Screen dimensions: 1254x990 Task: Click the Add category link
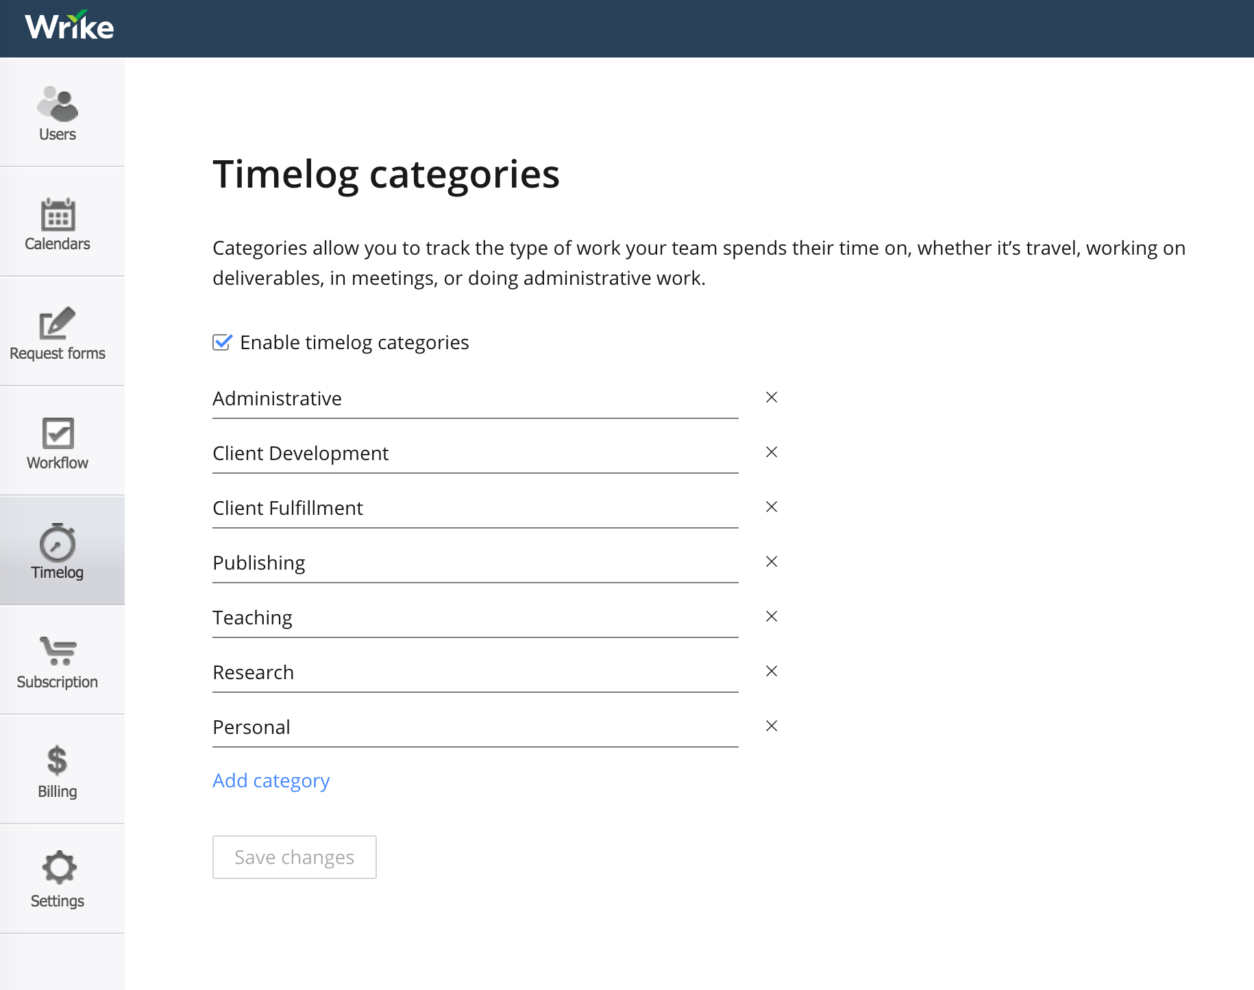click(271, 780)
